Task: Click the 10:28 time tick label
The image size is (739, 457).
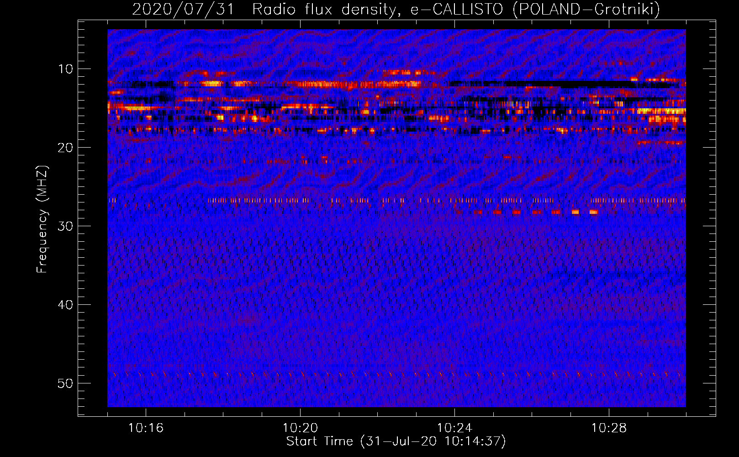Action: (609, 428)
